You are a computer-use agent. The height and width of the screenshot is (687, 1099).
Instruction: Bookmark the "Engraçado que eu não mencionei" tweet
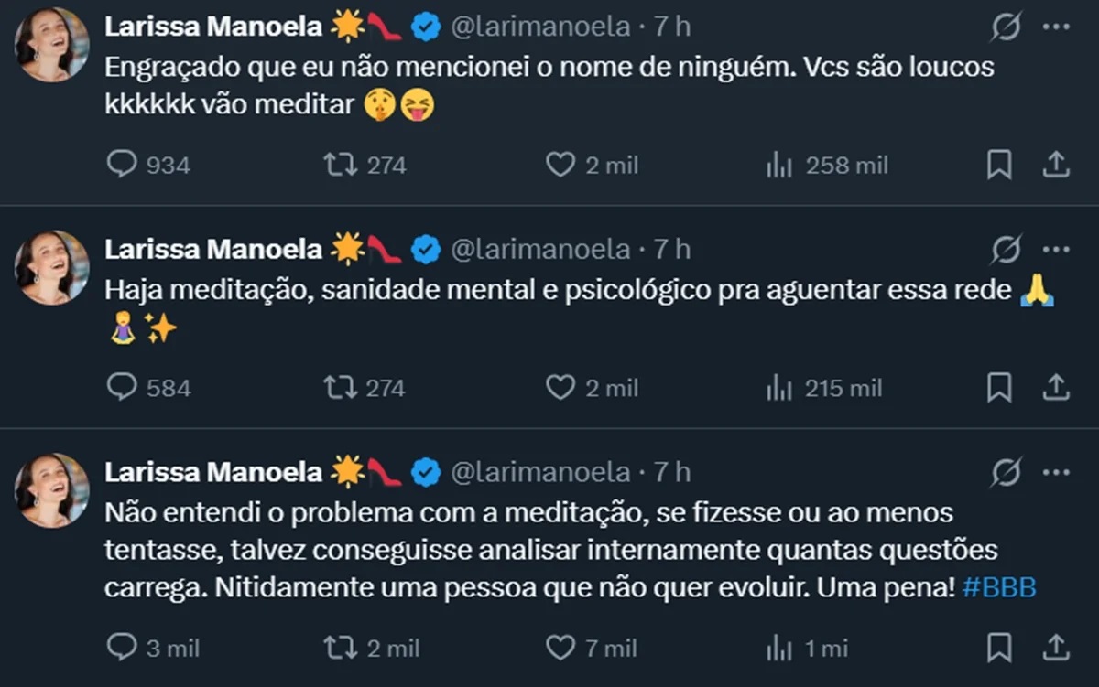click(999, 165)
